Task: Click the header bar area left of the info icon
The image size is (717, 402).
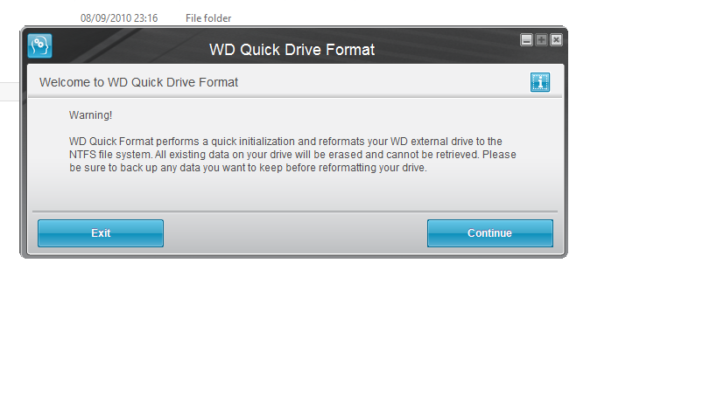Action: click(384, 82)
